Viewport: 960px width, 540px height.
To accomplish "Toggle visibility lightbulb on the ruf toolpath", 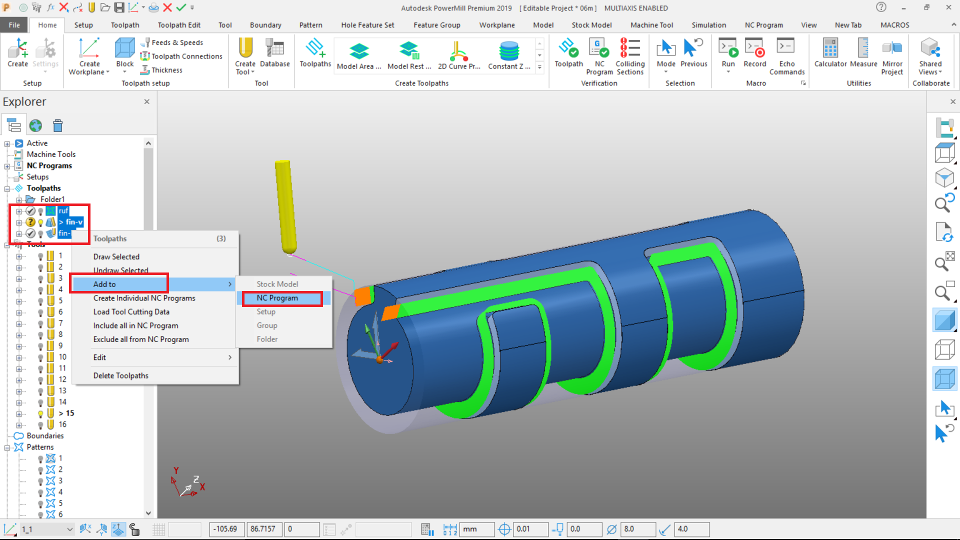I will pos(40,210).
